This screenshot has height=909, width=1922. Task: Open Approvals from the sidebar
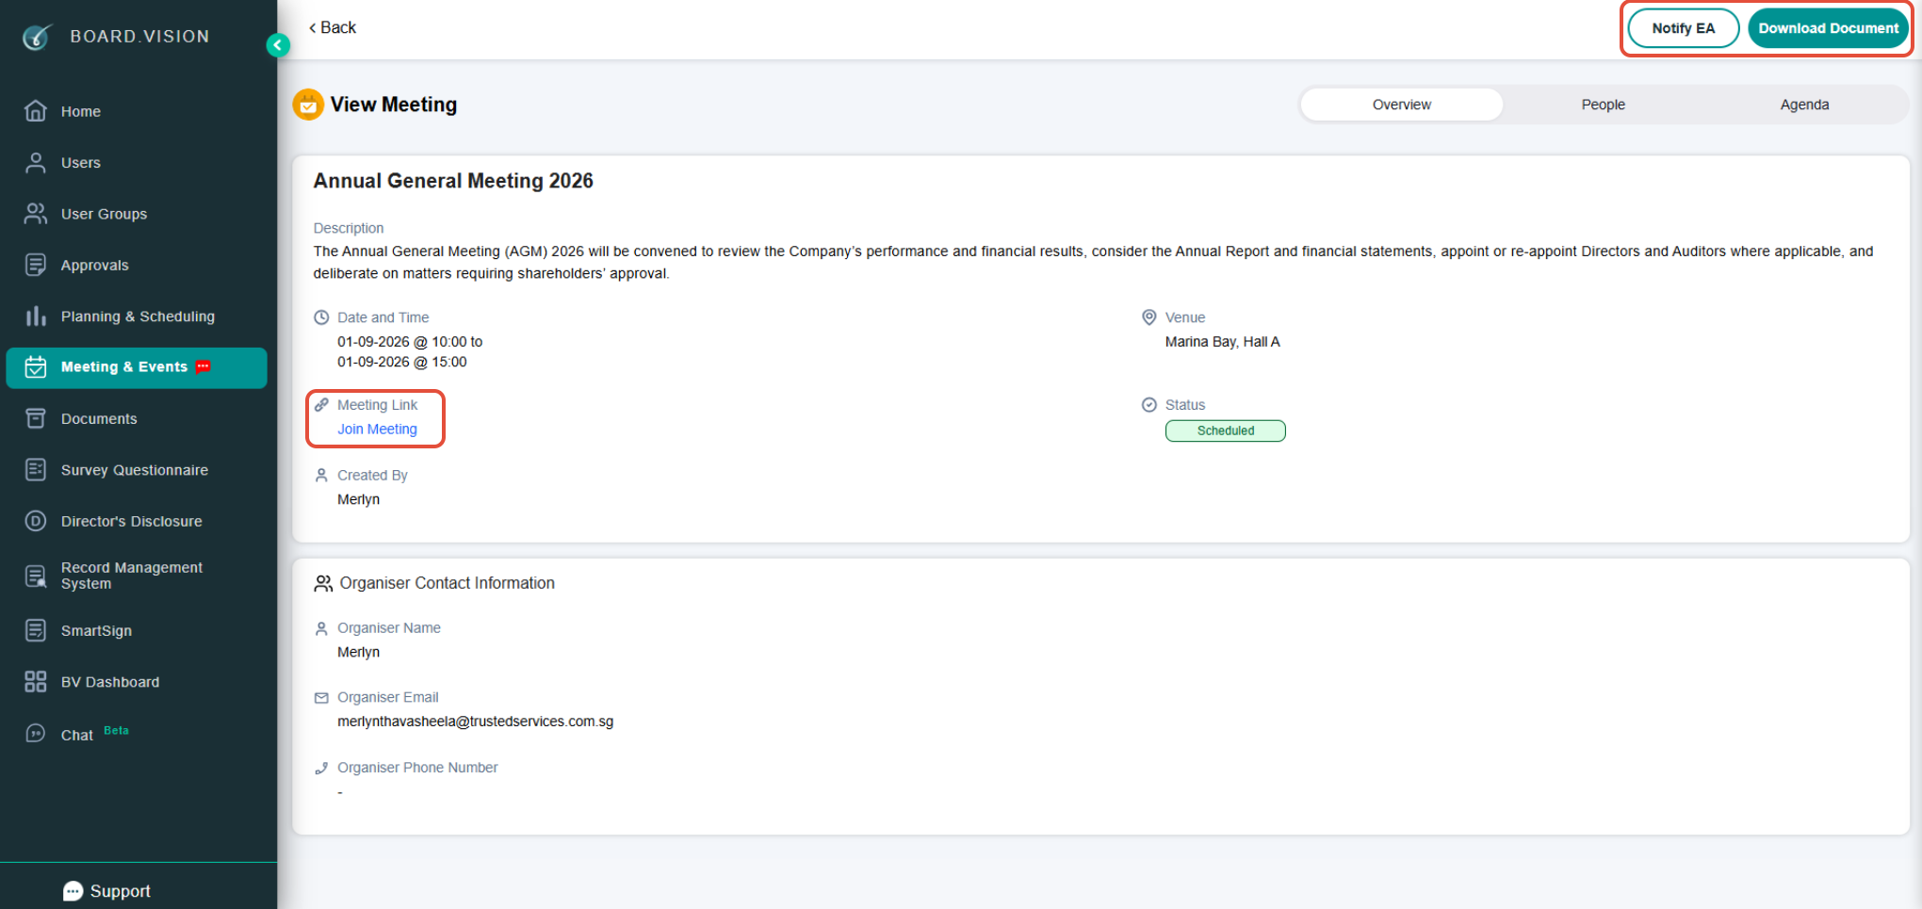137,265
